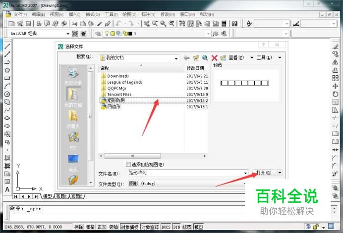
Task: Sort by 修改日期 column header
Action: coord(196,68)
